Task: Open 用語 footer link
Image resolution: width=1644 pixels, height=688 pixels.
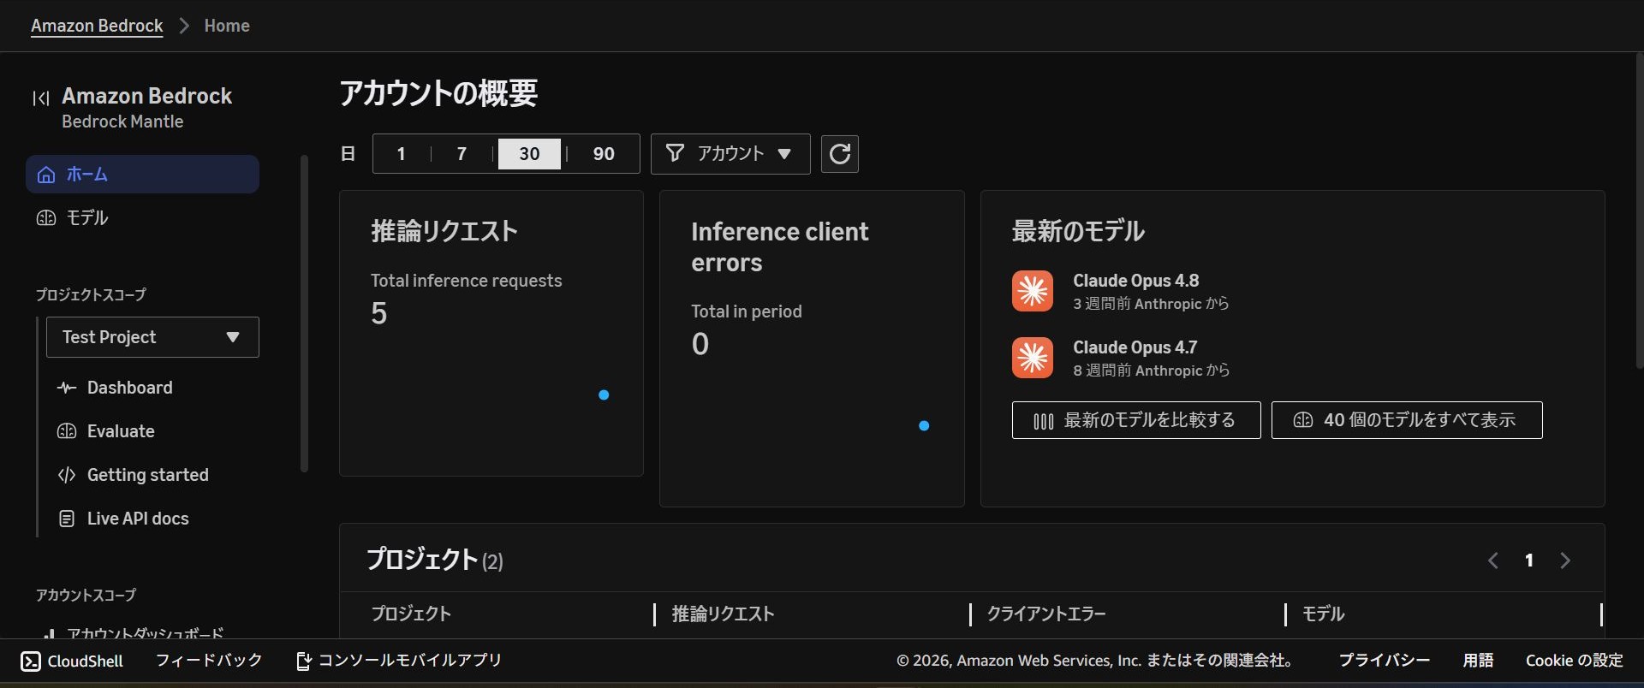Action: click(1478, 661)
